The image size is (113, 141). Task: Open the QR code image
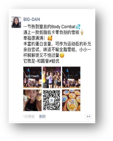[x=52, y=100]
